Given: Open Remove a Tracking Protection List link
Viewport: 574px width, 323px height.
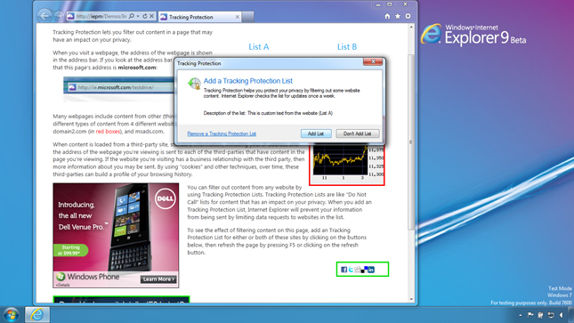Looking at the screenshot, I should (x=222, y=133).
